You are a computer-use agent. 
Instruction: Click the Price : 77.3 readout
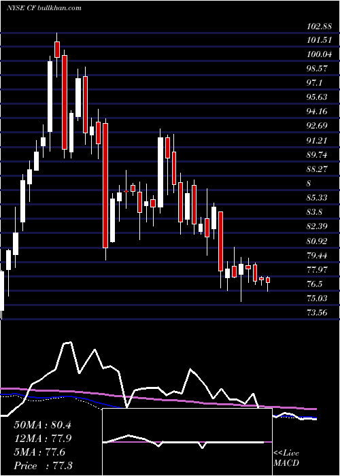tap(42, 466)
